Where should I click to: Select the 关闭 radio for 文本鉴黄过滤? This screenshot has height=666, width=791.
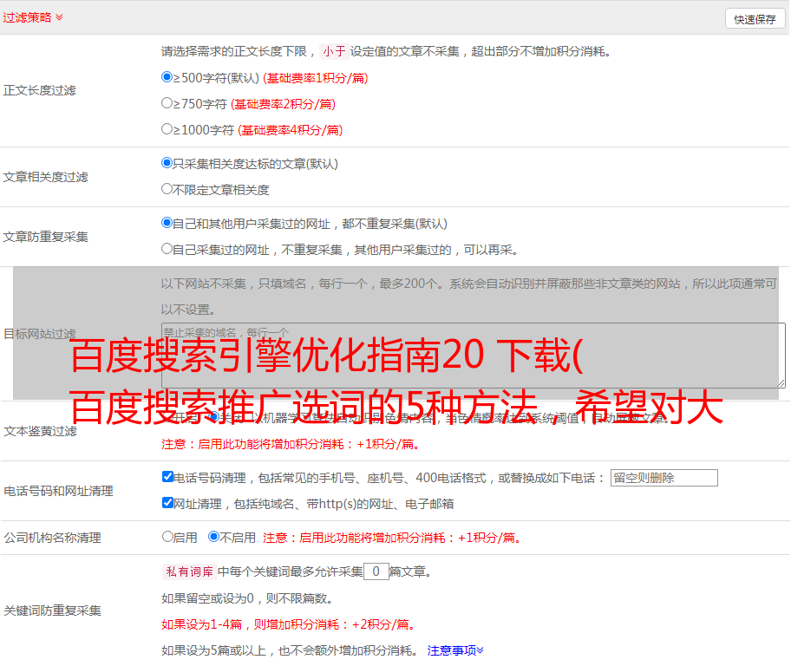[x=213, y=417]
